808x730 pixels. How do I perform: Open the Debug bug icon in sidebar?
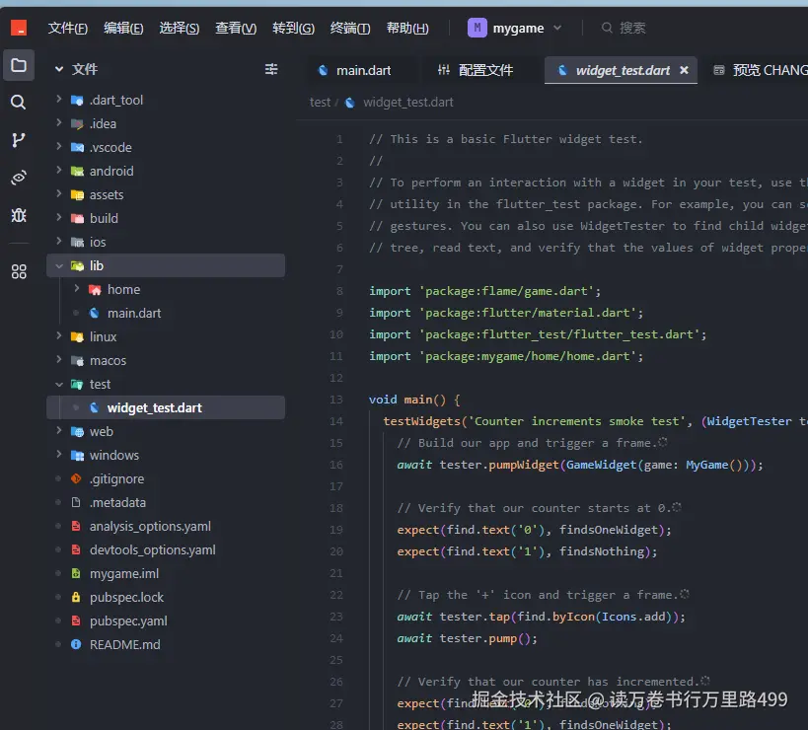coord(18,214)
